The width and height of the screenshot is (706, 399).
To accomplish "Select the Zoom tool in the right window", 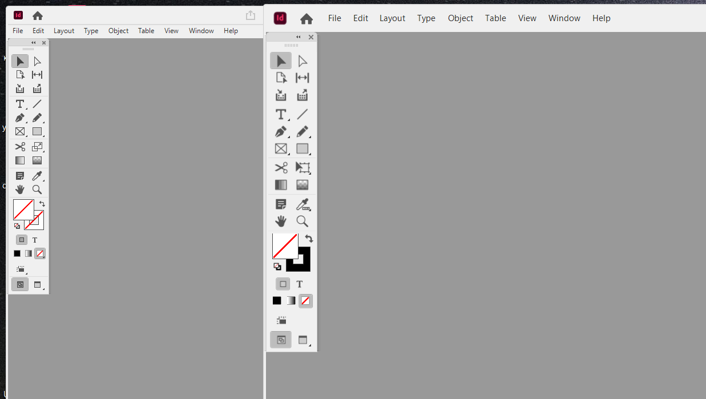I will 302,221.
